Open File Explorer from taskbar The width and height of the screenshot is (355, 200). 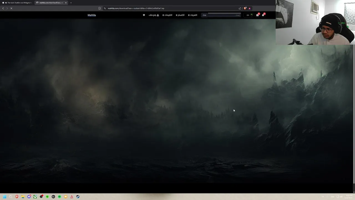coord(23,197)
